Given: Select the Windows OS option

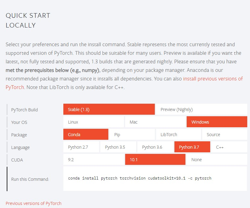Looking at the screenshot, I should tap(217, 122).
